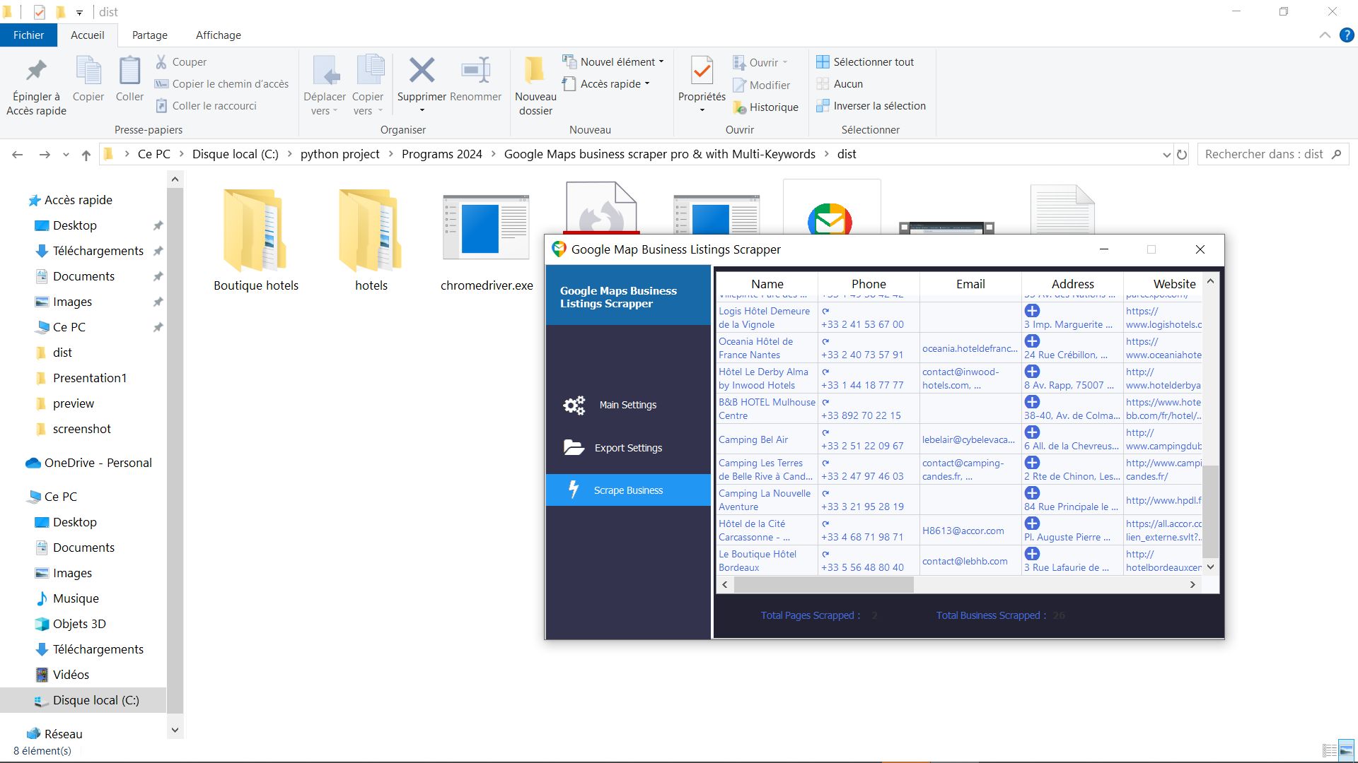1358x763 pixels.
Task: Click Copier le chemin d'accès
Action: [222, 84]
